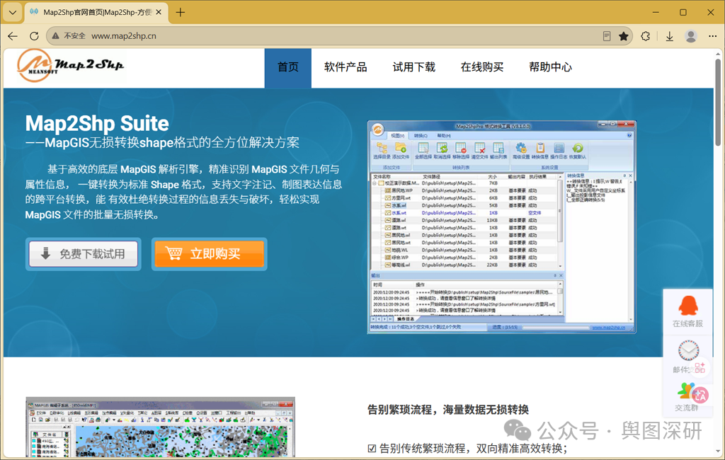Open a new browser tab

pyautogui.click(x=181, y=13)
